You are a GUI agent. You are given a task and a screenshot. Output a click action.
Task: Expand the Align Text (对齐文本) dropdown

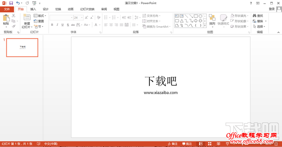point(151,21)
